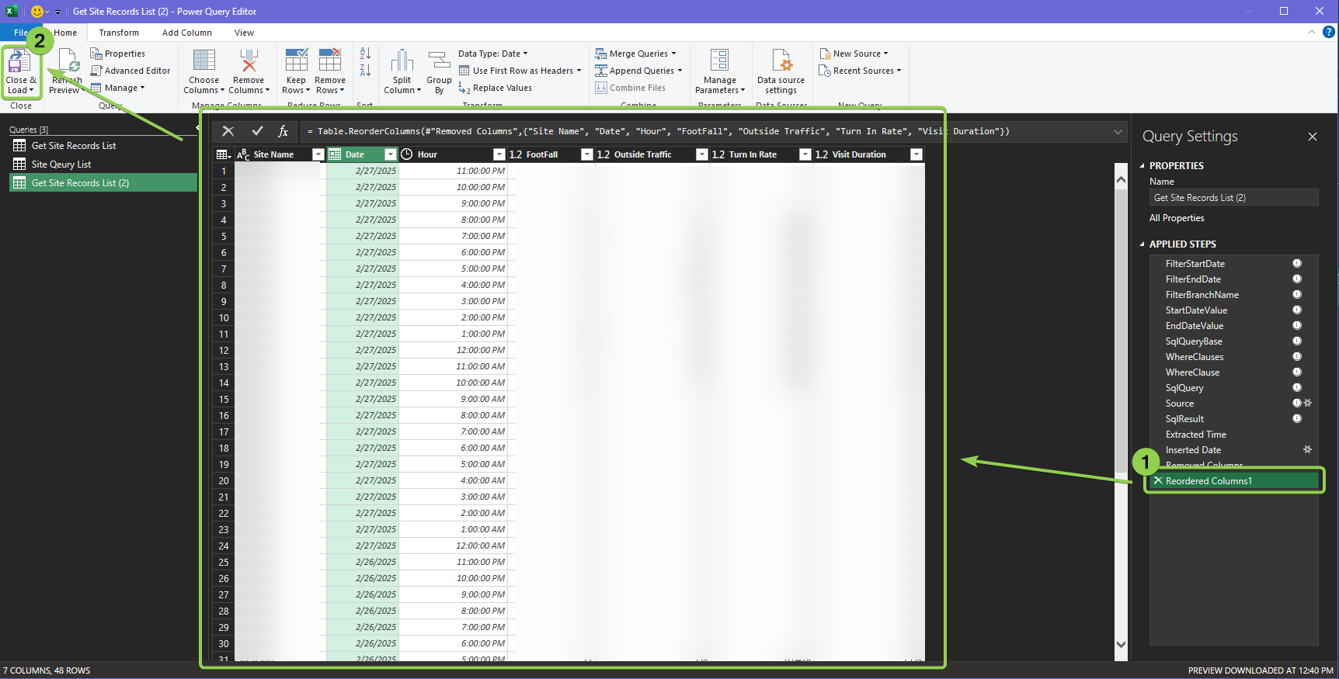
Task: Open the Quick Access Toolbar customize arrow
Action: [57, 12]
